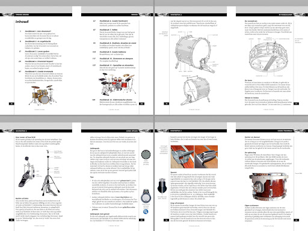The width and height of the screenshot is (308, 231).
Task: Select the red drum kit photo
Action: click(x=117, y=84)
